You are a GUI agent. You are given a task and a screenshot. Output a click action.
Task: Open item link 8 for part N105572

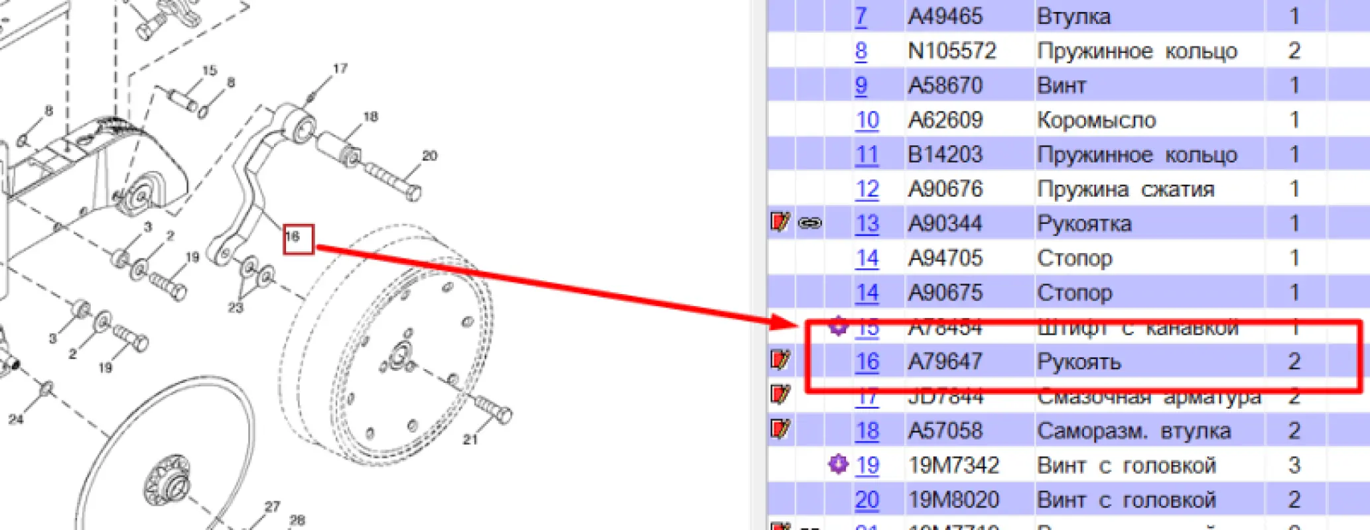point(860,51)
